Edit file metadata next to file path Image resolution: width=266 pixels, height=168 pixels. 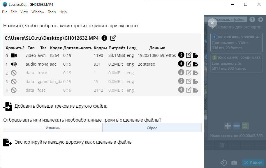113,38
